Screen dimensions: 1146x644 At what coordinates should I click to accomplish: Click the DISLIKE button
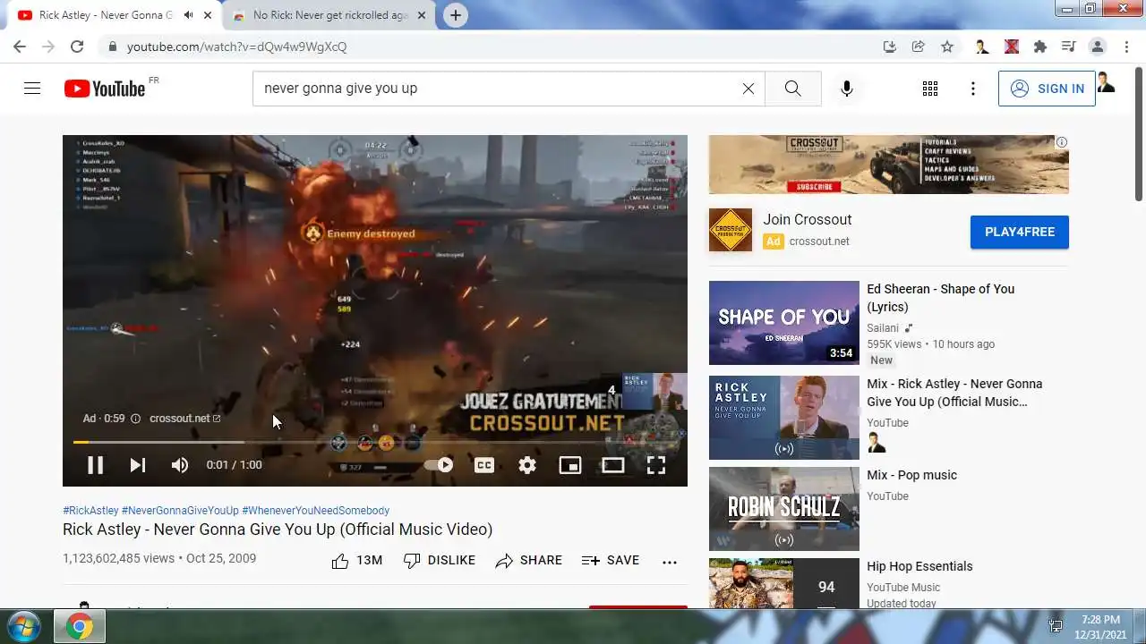pyautogui.click(x=440, y=561)
